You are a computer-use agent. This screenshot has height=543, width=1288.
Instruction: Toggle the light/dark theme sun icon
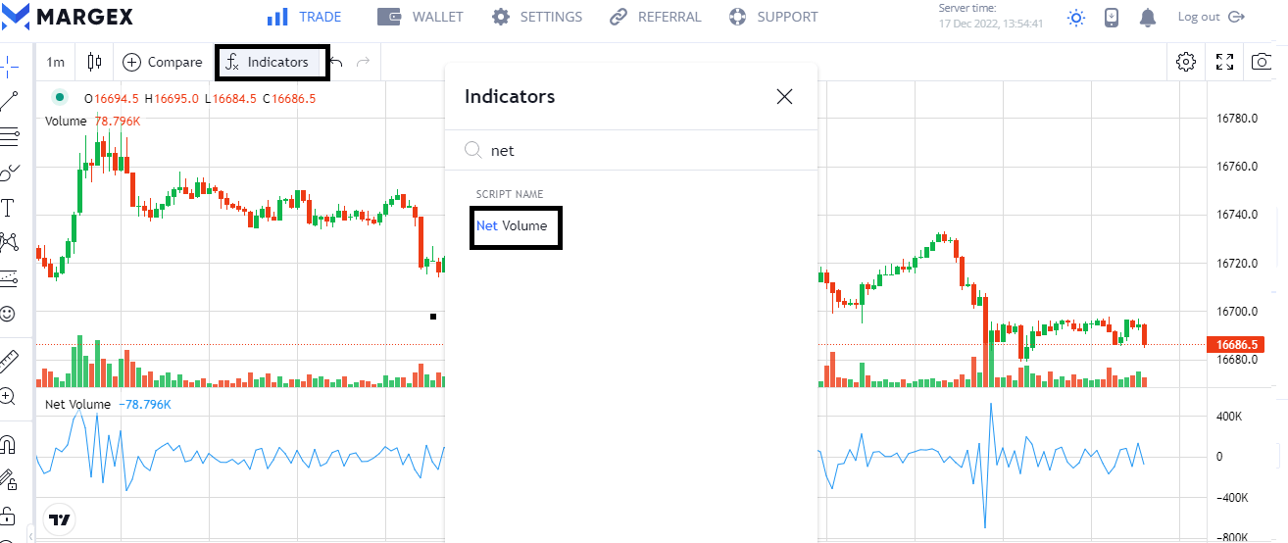[1077, 17]
